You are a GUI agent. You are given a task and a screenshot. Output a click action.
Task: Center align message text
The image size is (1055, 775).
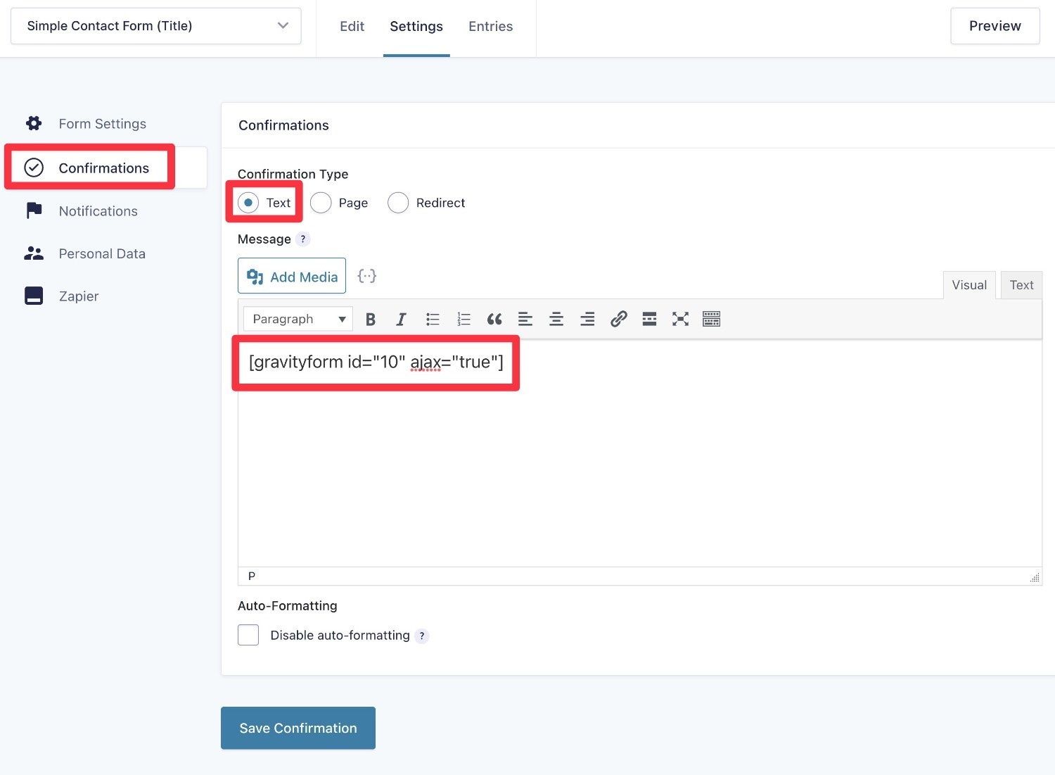pos(556,320)
